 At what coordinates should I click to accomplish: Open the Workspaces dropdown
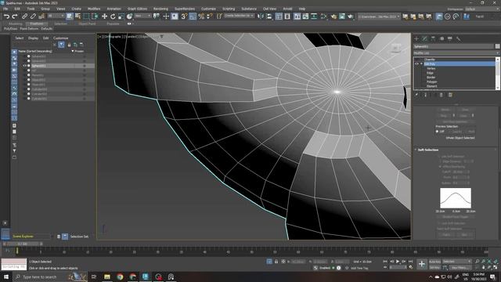(x=481, y=9)
